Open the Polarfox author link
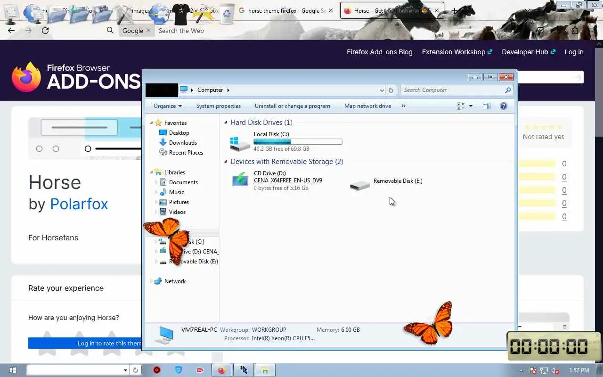Screen dimensions: 603x377 point(79,204)
